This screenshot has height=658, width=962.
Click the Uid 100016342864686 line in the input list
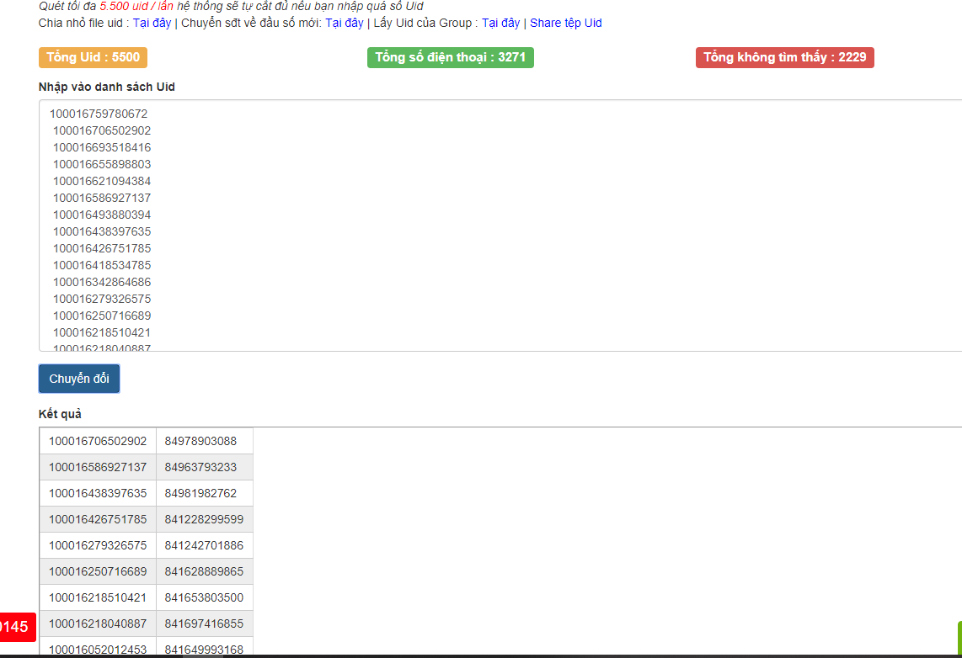[x=102, y=282]
